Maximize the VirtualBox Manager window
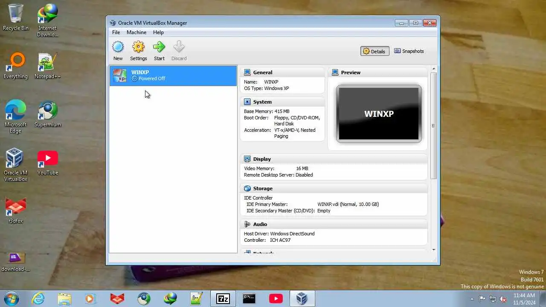546x307 pixels. pos(415,23)
